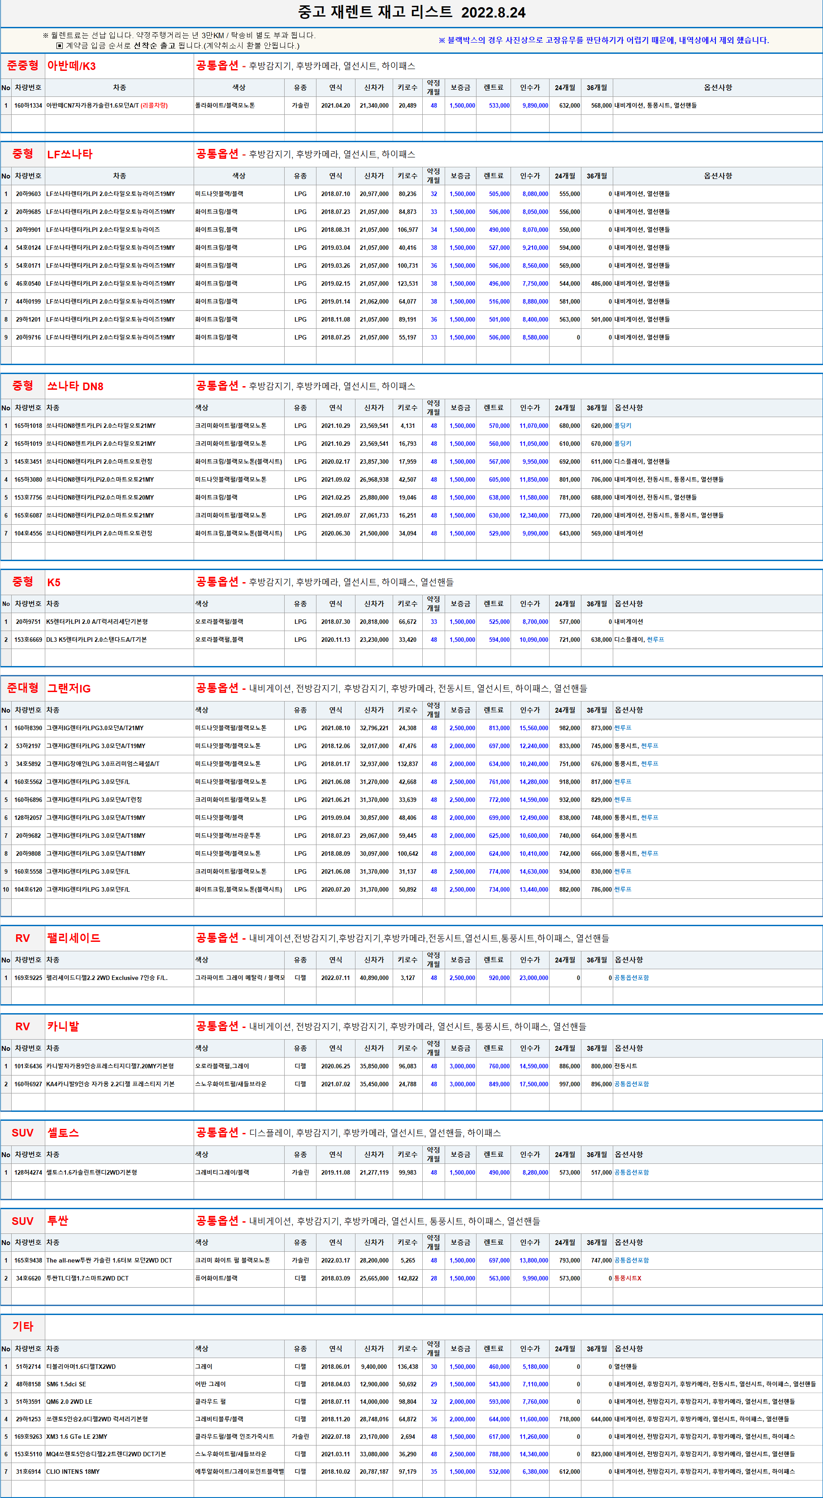Click the section heading '투싼'

57,1221
